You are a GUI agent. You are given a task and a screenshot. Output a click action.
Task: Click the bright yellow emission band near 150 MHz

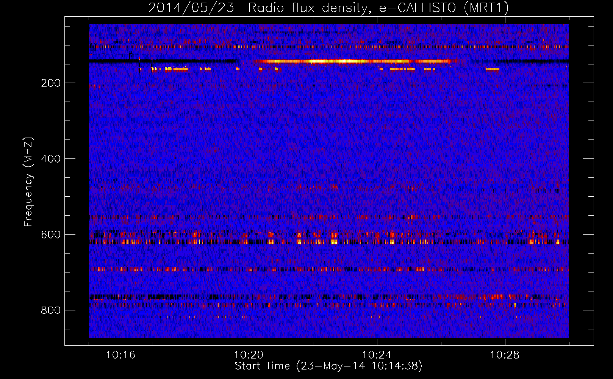click(x=356, y=61)
